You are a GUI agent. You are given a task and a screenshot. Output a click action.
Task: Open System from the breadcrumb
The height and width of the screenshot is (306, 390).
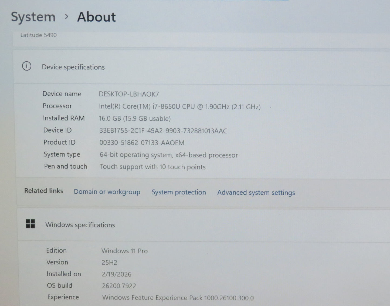[x=33, y=17]
